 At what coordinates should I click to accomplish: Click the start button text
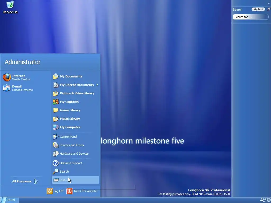tap(11, 200)
